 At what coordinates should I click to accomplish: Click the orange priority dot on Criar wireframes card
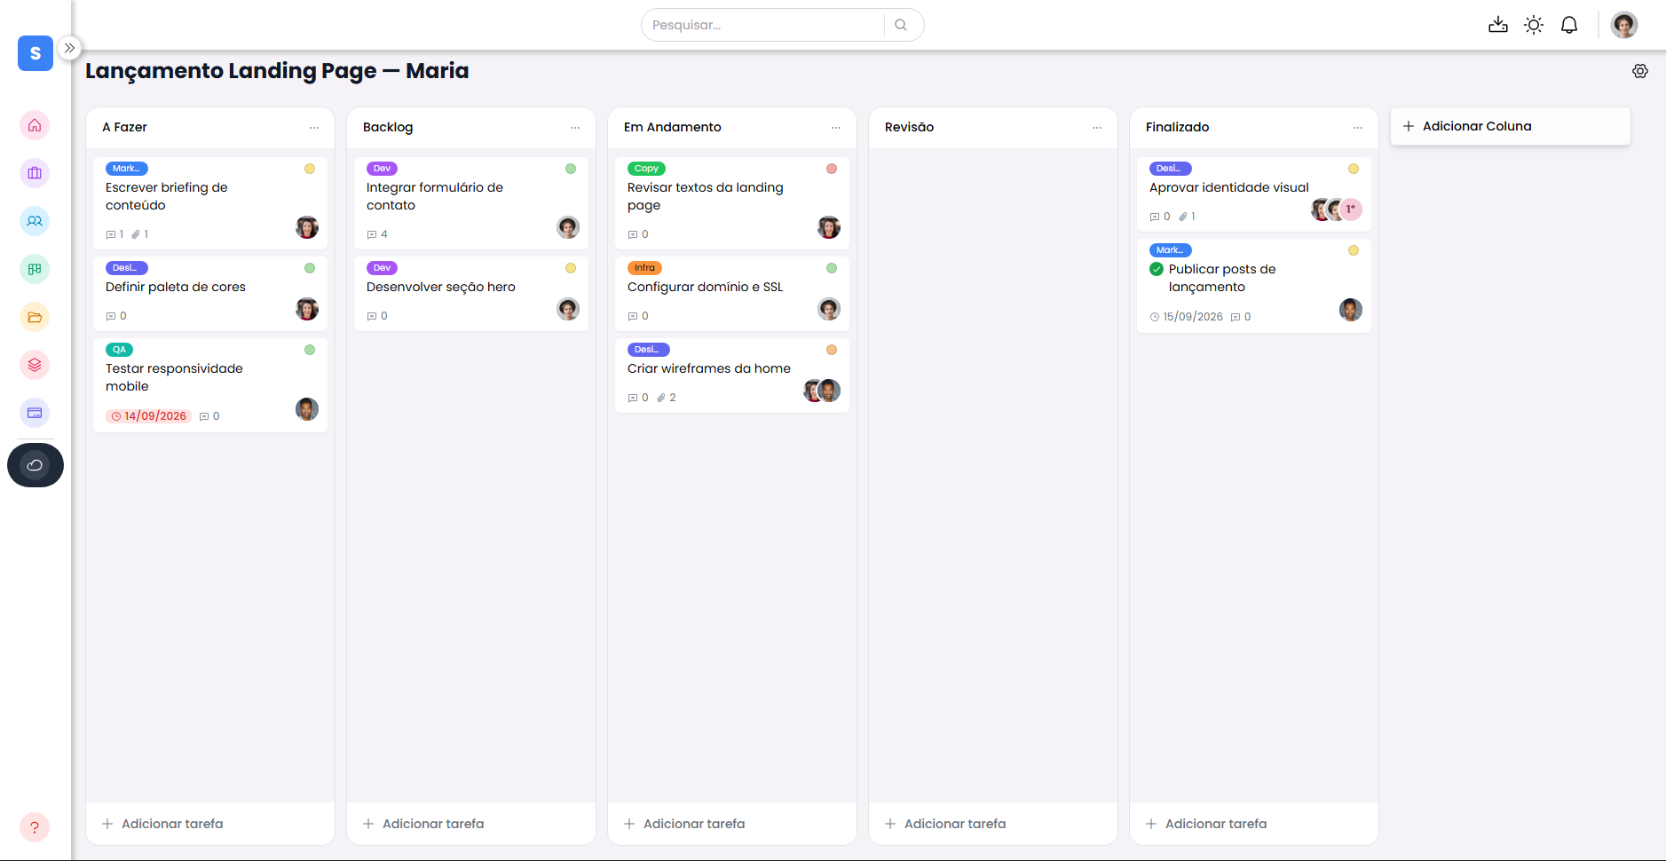(x=832, y=350)
